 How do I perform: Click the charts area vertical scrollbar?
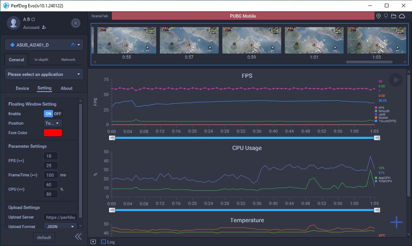pos(408,135)
